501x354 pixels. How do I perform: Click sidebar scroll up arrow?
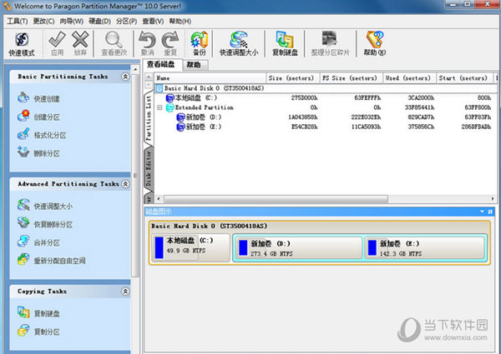[135, 69]
